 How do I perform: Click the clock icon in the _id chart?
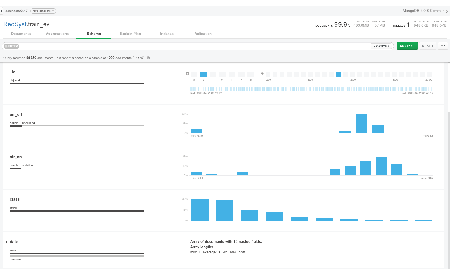tap(262, 74)
